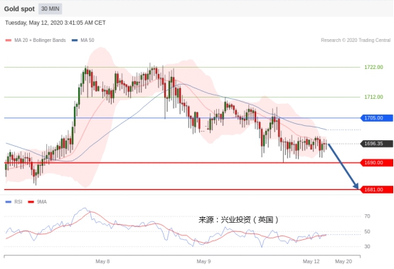
Task: Click the 1712.00 resistance price label
Action: (x=373, y=97)
